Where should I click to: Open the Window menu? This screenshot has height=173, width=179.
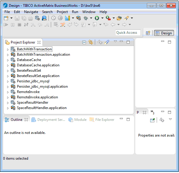pos(89,12)
